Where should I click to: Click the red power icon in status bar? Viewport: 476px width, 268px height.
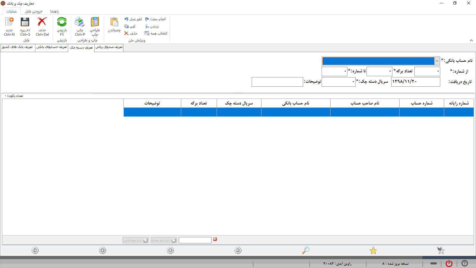(449, 264)
